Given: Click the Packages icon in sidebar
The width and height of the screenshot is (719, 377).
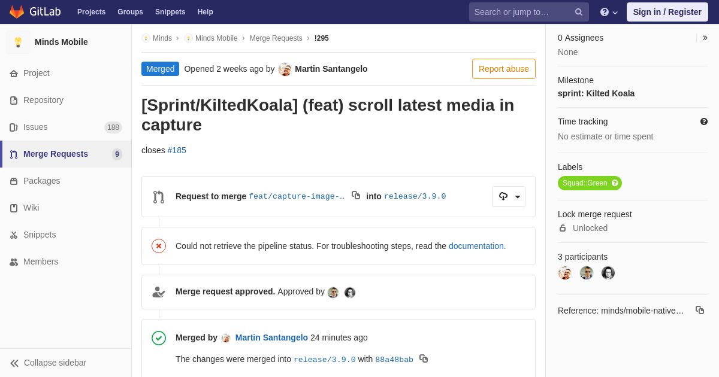Looking at the screenshot, I should tap(14, 181).
